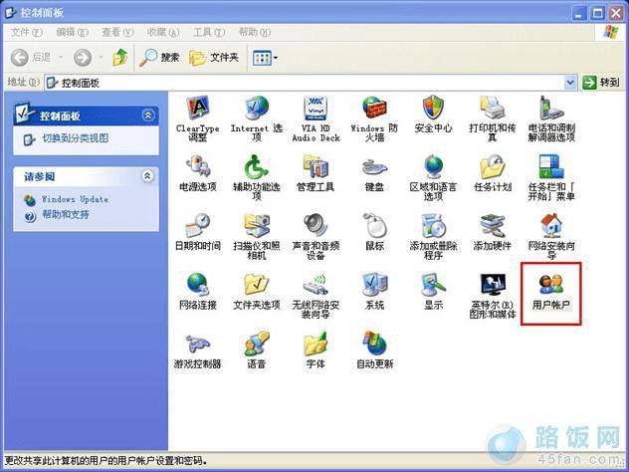Collapse the 控制面板 side panel
Image resolution: width=629 pixels, height=472 pixels.
[148, 116]
